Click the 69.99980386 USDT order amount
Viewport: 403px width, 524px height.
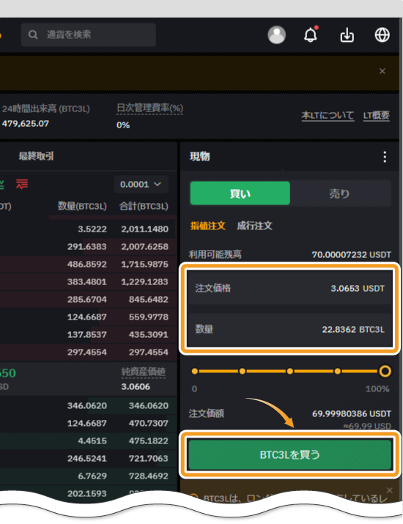tap(352, 414)
